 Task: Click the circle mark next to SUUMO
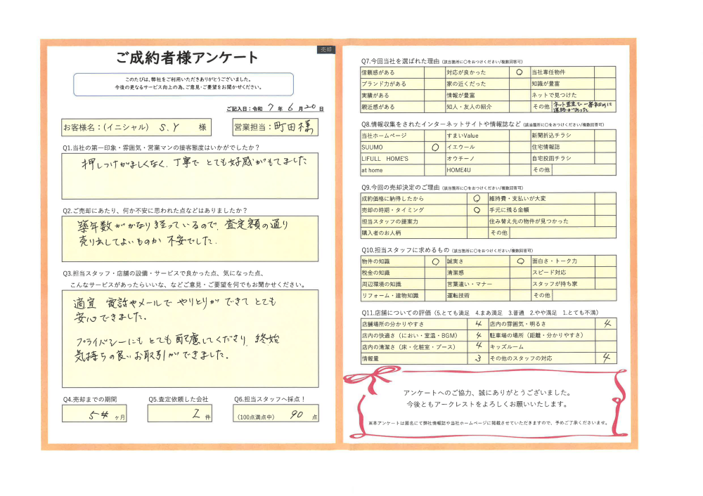click(434, 147)
